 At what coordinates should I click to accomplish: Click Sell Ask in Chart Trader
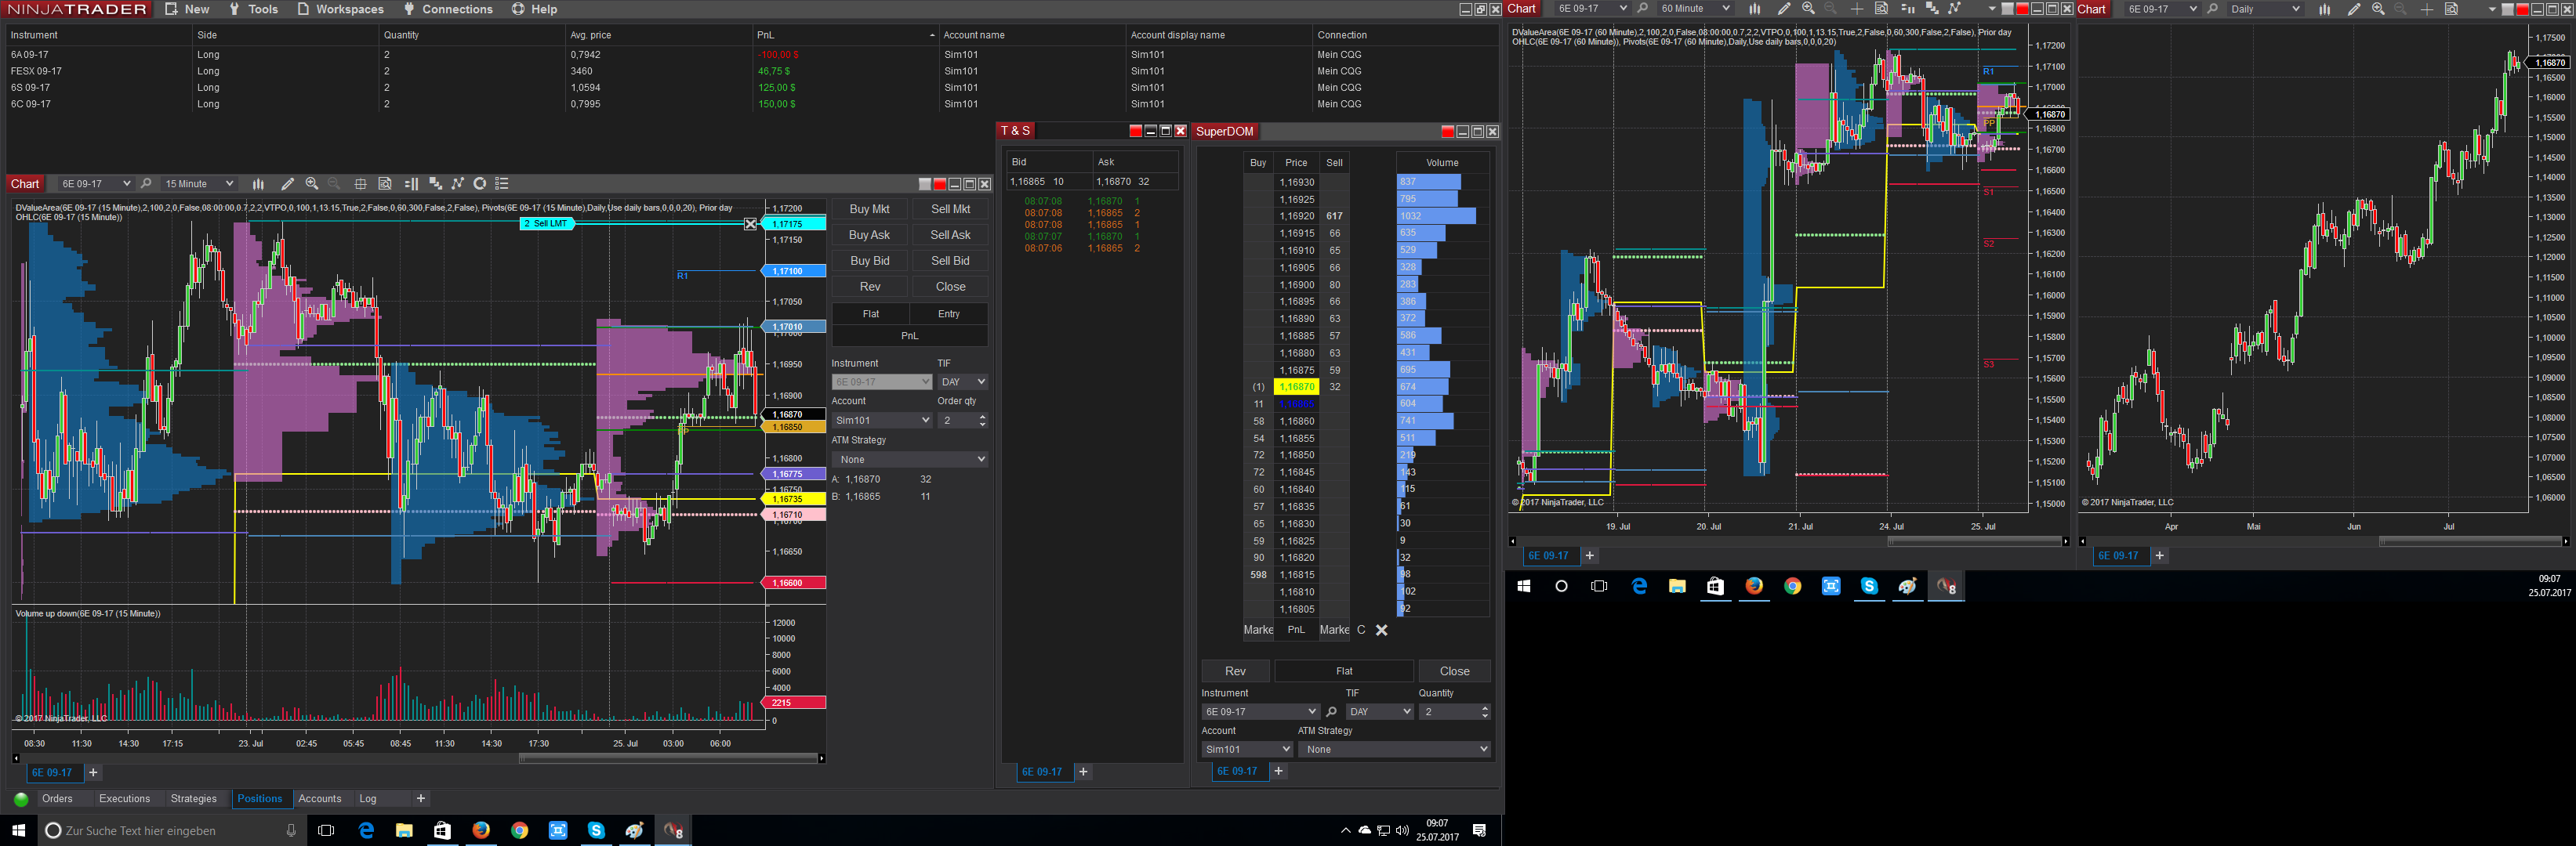[950, 235]
